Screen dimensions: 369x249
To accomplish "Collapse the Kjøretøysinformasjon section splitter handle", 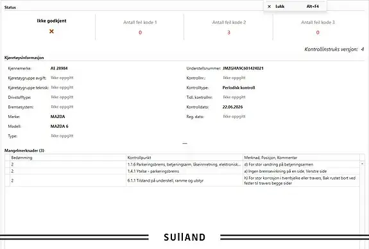I will 185,143.
